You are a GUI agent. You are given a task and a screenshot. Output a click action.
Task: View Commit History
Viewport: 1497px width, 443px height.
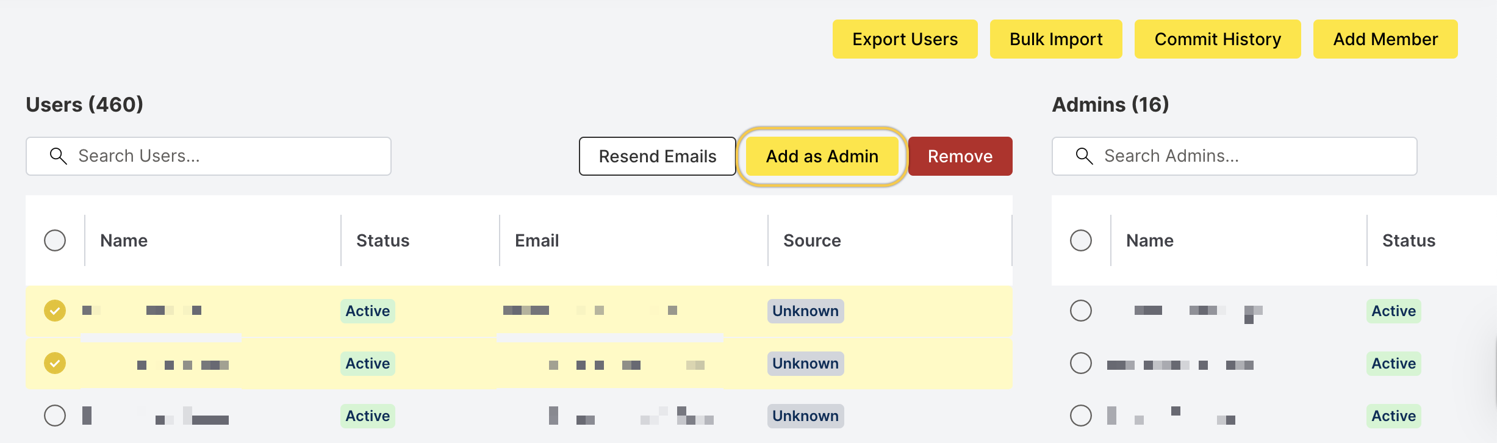point(1217,39)
